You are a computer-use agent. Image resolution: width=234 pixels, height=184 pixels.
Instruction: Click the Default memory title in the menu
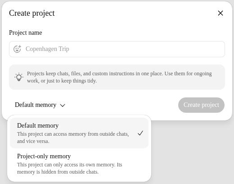point(38,125)
